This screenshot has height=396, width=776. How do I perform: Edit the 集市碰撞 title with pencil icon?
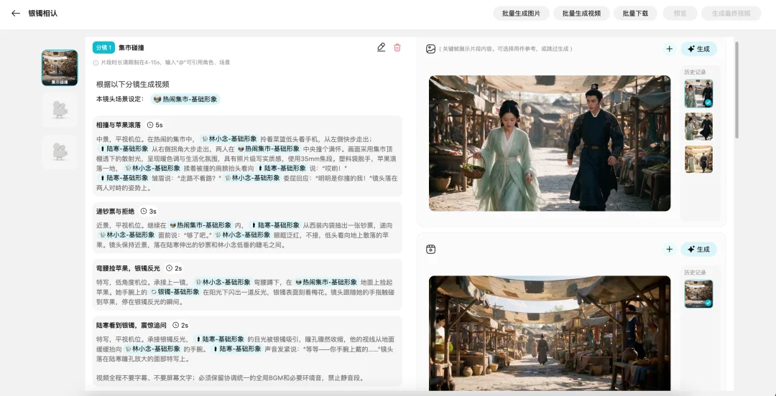(x=381, y=47)
